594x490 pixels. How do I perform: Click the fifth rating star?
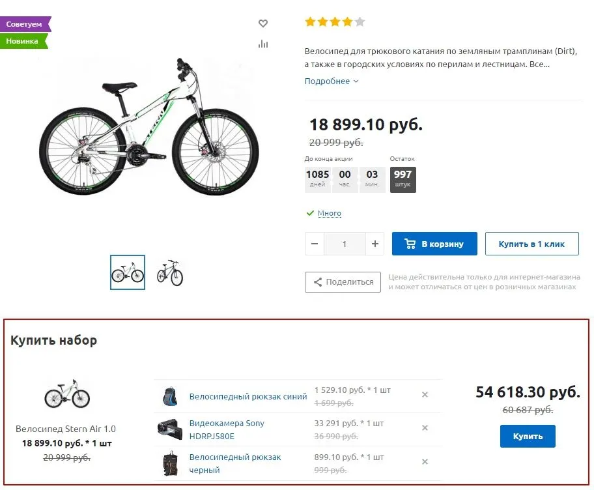point(360,22)
